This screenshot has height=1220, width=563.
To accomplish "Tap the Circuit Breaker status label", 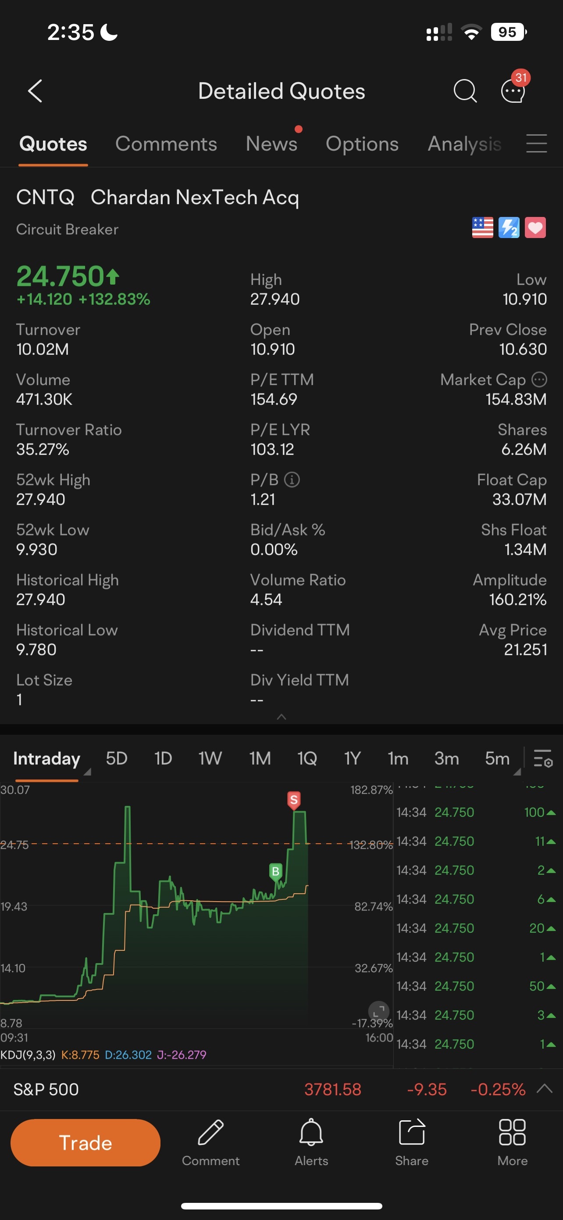I will point(67,229).
